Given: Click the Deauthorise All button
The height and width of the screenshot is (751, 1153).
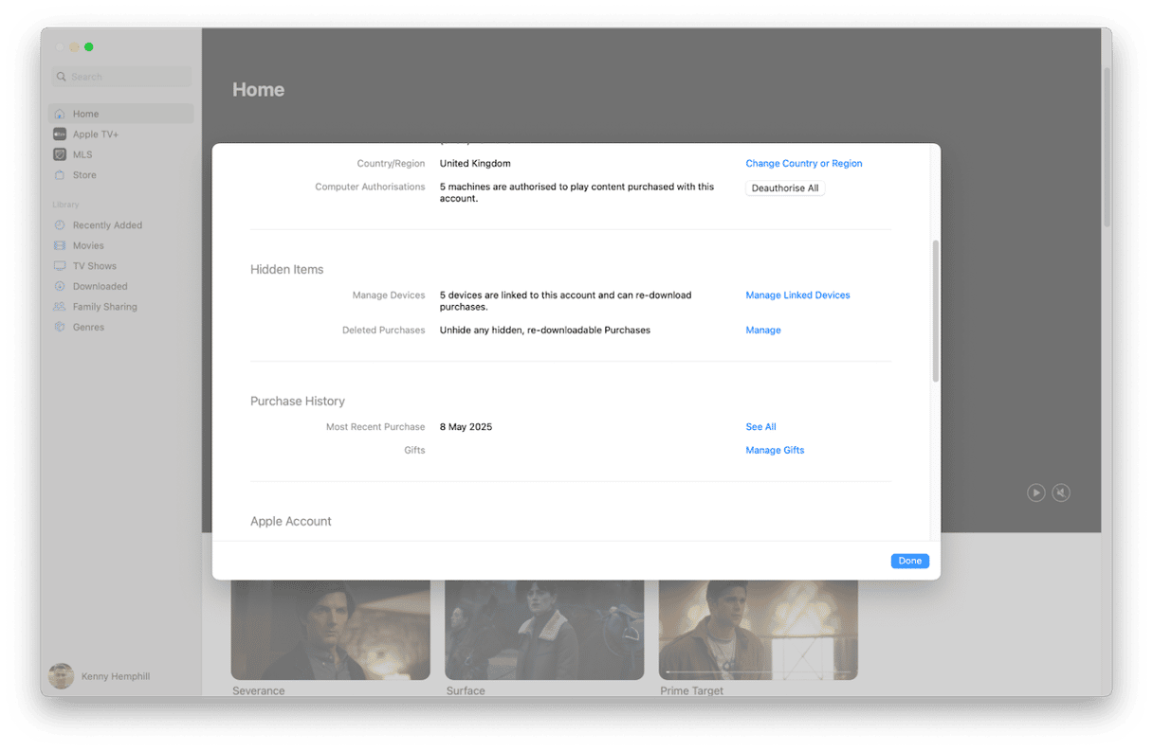Looking at the screenshot, I should tap(784, 188).
